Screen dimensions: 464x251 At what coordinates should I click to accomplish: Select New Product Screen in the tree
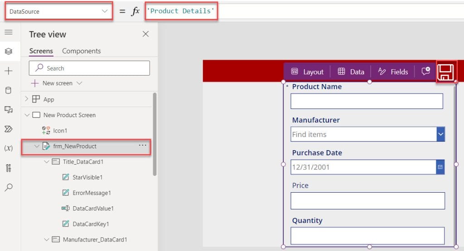pyautogui.click(x=69, y=115)
